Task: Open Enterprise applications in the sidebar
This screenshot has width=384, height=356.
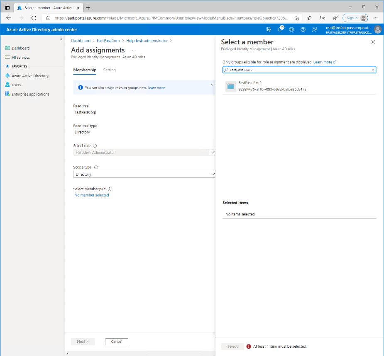Action: (30, 94)
